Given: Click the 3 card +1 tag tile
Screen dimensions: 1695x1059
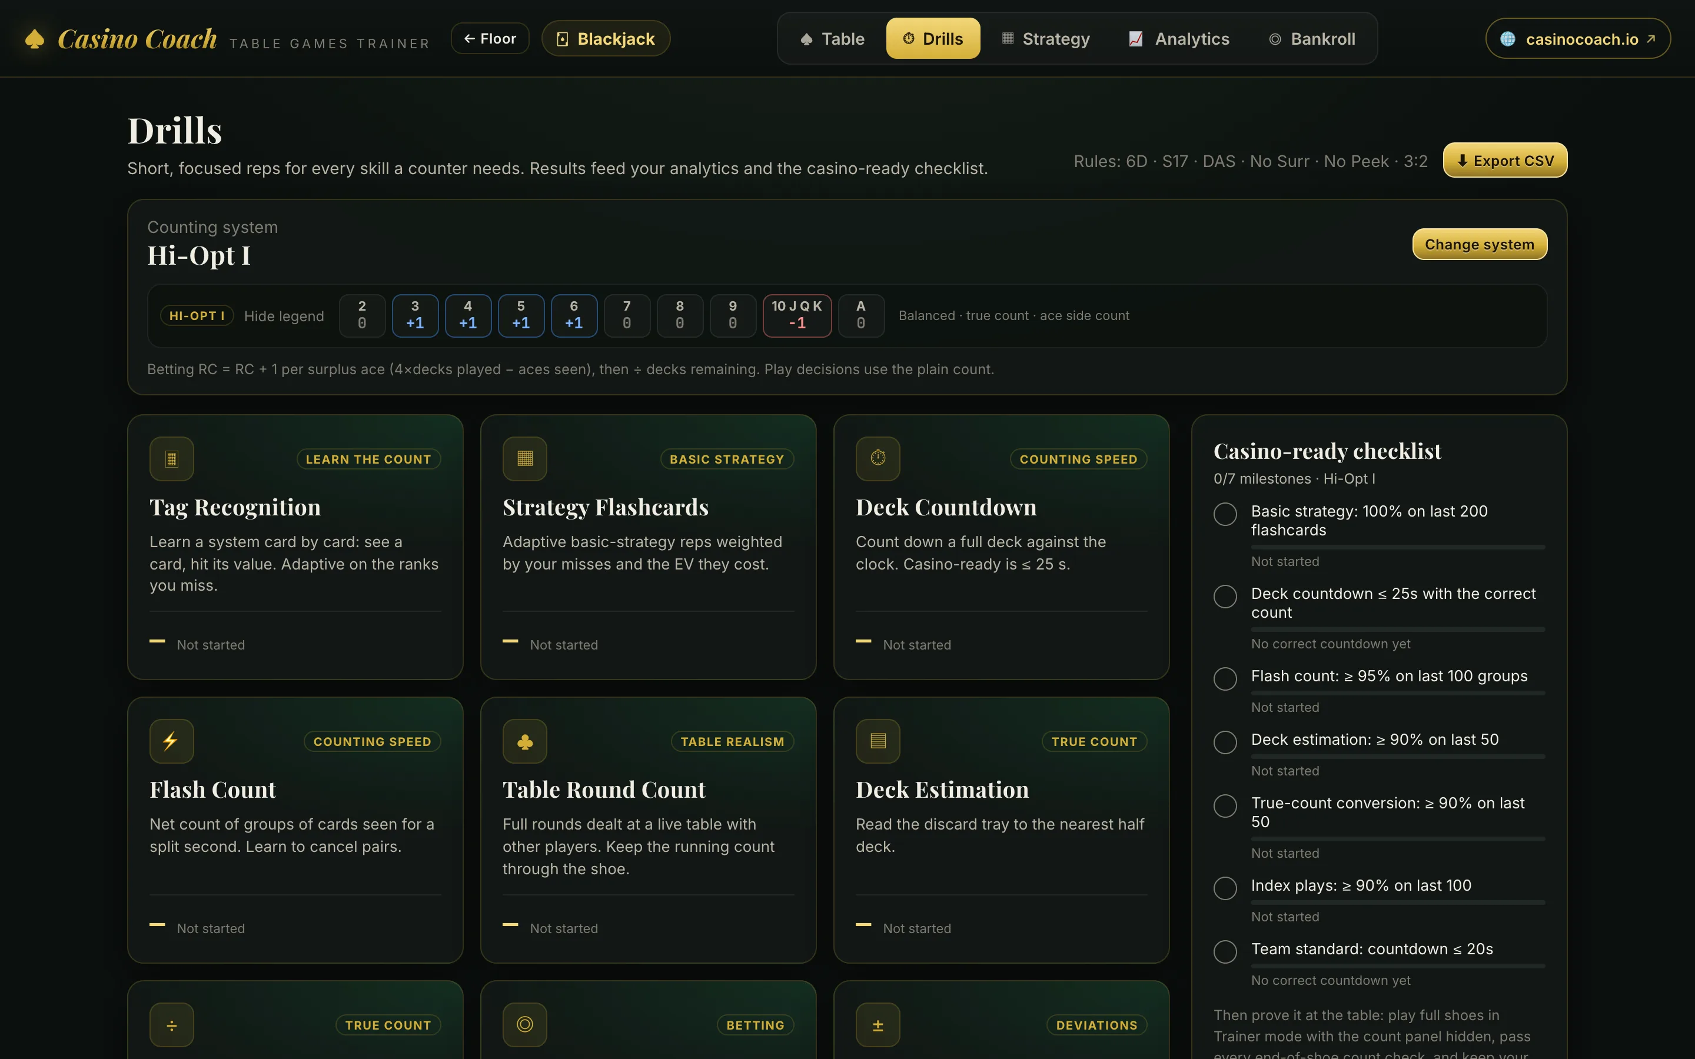Looking at the screenshot, I should tap(416, 316).
